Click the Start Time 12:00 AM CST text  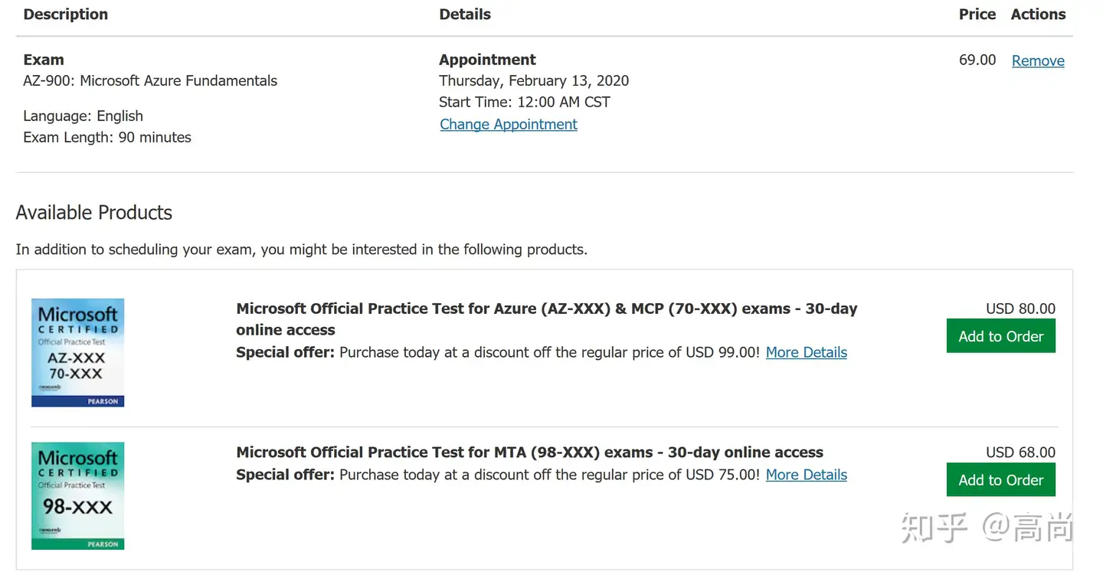(x=525, y=102)
